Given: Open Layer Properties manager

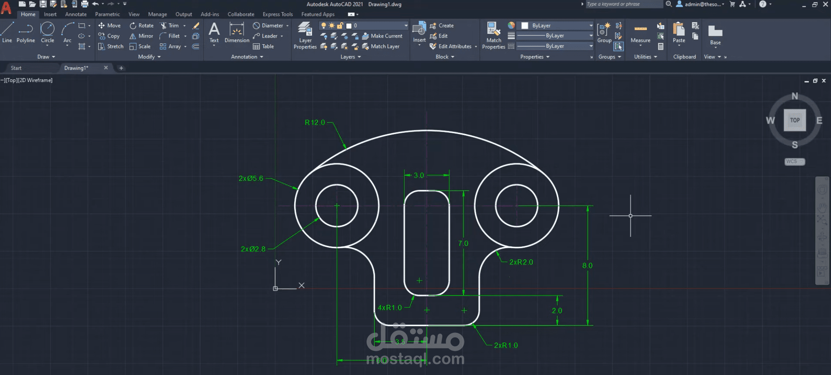Looking at the screenshot, I should [x=305, y=35].
